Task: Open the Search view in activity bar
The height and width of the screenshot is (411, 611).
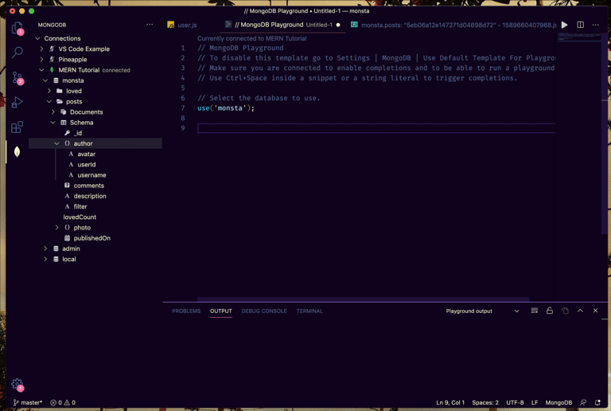Action: [x=18, y=52]
